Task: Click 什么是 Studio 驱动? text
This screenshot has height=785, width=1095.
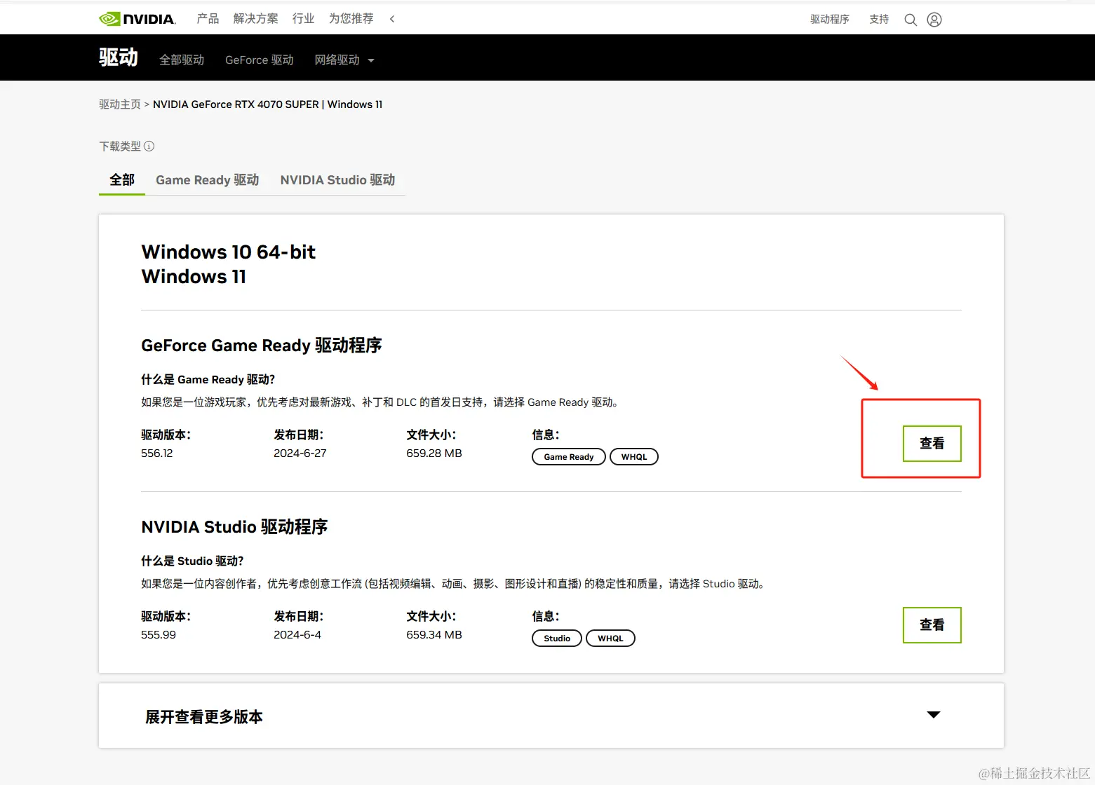Action: [x=192, y=561]
